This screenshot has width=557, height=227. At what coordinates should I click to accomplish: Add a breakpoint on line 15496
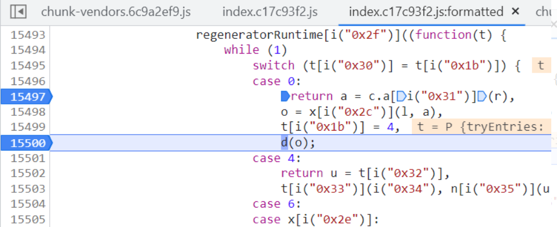tap(27, 81)
